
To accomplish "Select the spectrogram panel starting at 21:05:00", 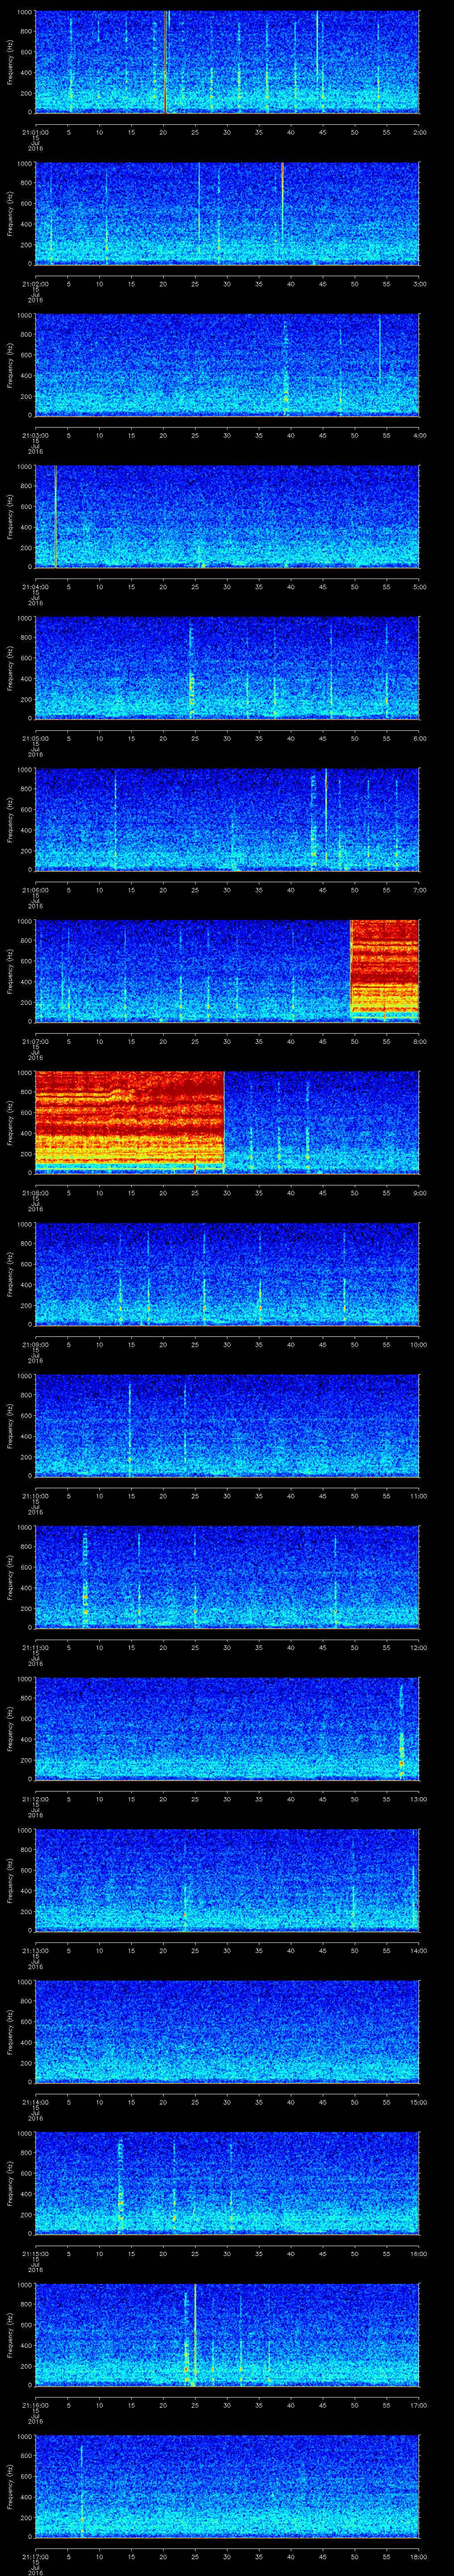I will 227,668.
